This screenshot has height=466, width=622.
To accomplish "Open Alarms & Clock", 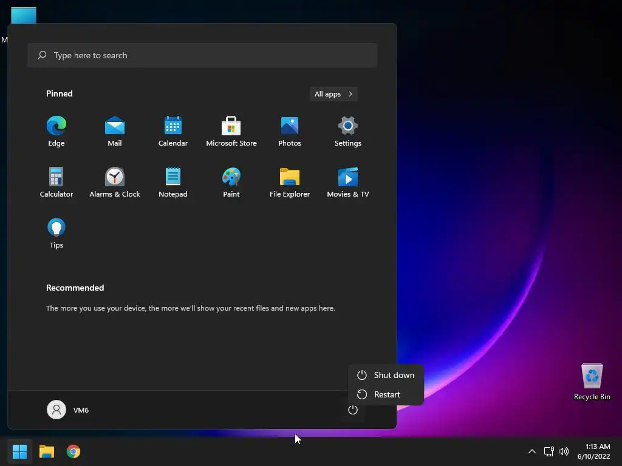I will 115,182.
